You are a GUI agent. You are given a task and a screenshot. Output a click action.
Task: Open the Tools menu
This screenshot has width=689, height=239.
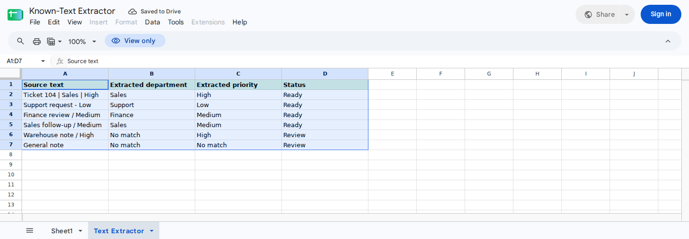click(x=176, y=22)
